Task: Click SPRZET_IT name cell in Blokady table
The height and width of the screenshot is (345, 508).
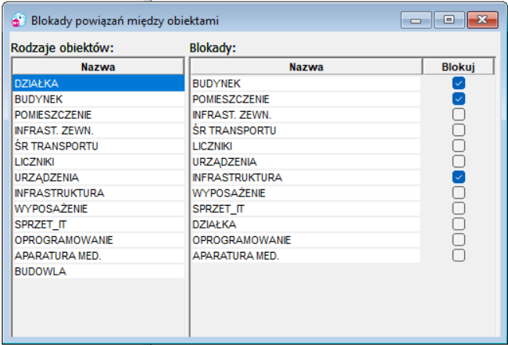Action: [306, 209]
